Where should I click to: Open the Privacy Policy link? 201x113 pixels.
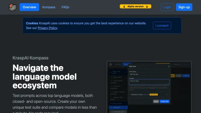pos(47,28)
